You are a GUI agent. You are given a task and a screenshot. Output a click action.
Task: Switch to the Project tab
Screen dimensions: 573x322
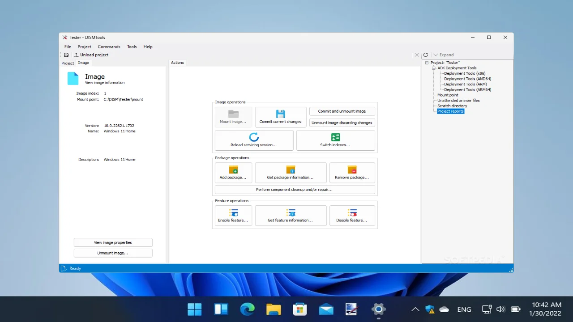pos(68,63)
